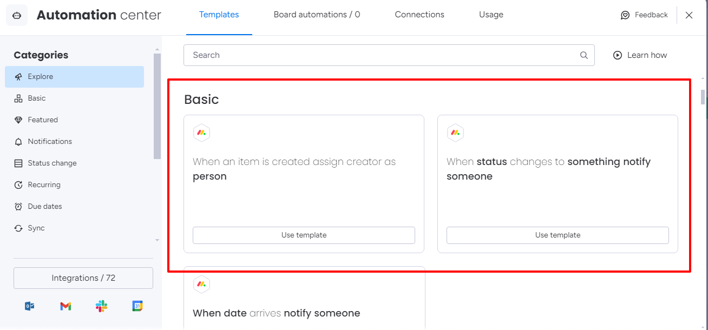Click monday logo on assign creator card
The image size is (708, 330).
(201, 133)
